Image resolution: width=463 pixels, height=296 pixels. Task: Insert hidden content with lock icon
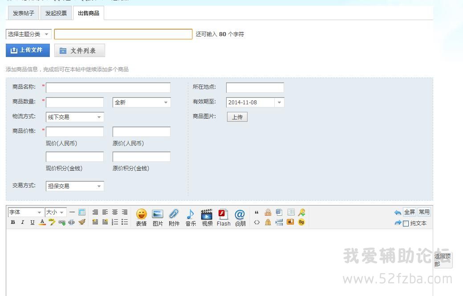pyautogui.click(x=268, y=222)
